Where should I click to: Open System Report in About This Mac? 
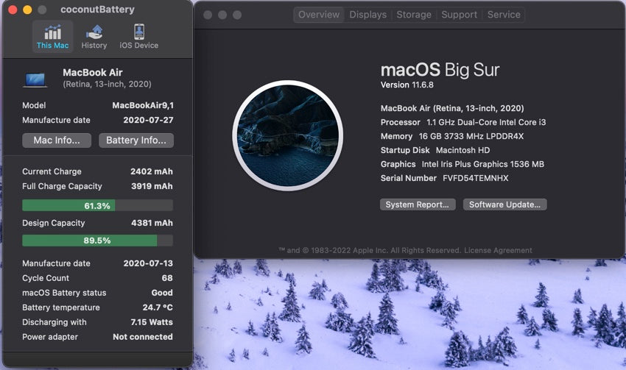(x=418, y=204)
